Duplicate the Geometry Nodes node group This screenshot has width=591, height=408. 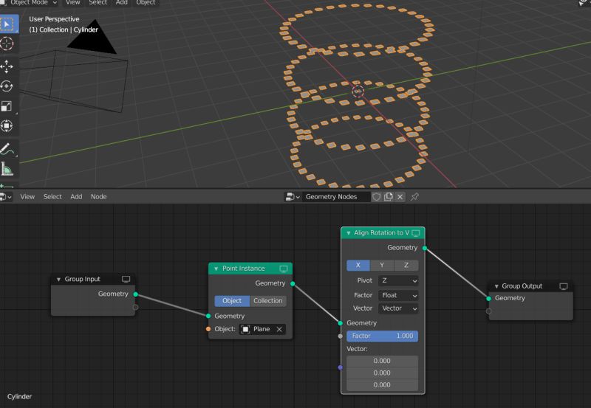pos(389,196)
